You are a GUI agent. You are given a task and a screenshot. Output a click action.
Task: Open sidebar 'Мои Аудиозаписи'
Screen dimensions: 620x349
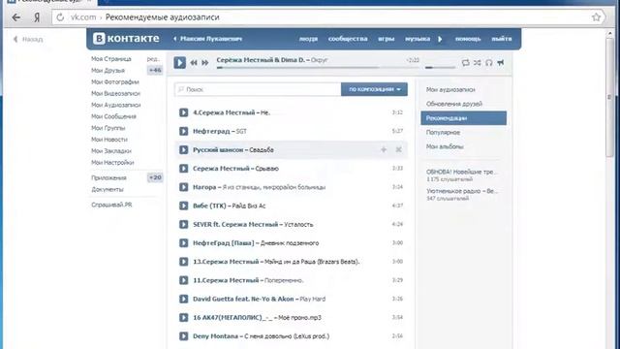point(116,105)
